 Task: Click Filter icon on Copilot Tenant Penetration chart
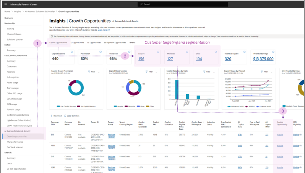pos(89,72)
